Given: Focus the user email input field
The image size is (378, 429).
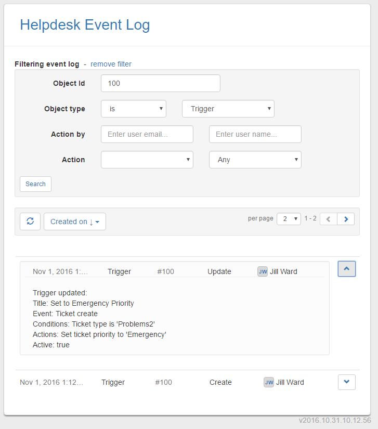Looking at the screenshot, I should 147,134.
